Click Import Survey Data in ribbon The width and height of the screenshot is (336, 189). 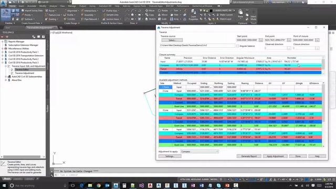point(31,10)
